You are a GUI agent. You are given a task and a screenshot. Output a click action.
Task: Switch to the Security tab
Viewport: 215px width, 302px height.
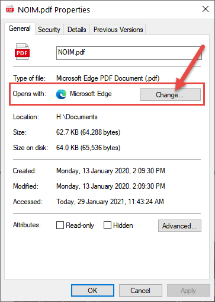[49, 30]
